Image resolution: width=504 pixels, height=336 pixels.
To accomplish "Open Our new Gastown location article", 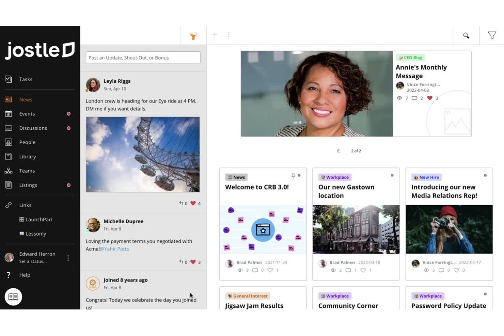I will pyautogui.click(x=346, y=191).
